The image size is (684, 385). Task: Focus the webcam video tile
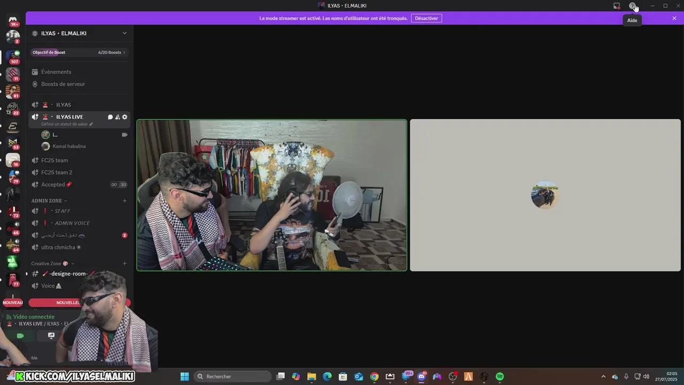[x=272, y=195]
